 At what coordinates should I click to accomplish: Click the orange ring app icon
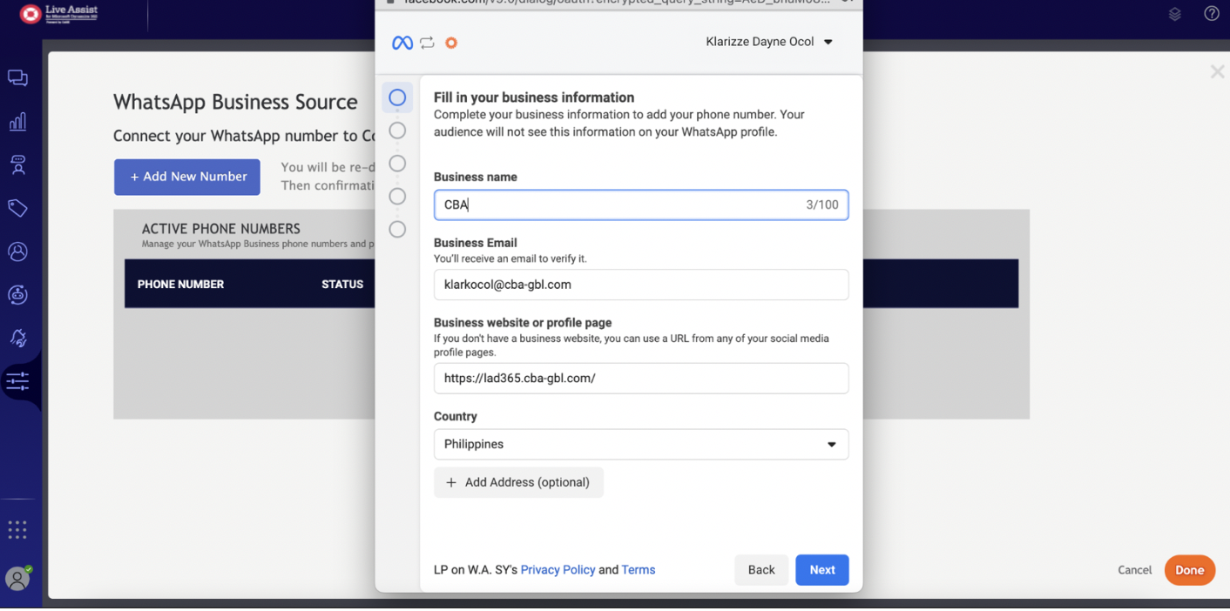pyautogui.click(x=451, y=43)
